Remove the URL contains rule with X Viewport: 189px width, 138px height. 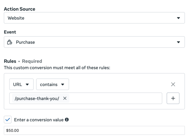173,84
